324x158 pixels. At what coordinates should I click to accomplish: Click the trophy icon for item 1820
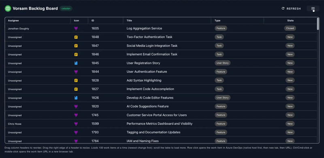76,106
